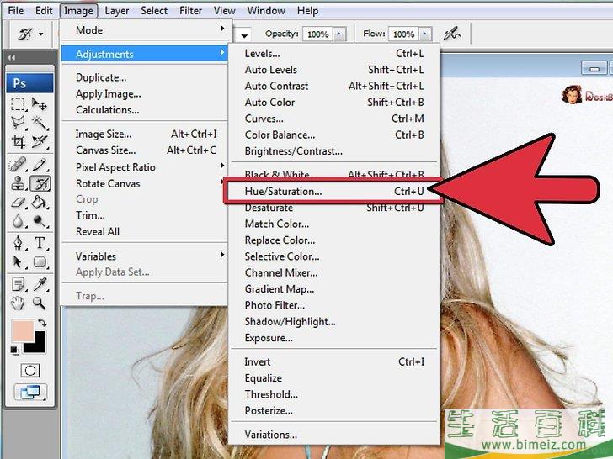Select the Move tool
Screen dimensions: 613x459
pyautogui.click(x=40, y=104)
